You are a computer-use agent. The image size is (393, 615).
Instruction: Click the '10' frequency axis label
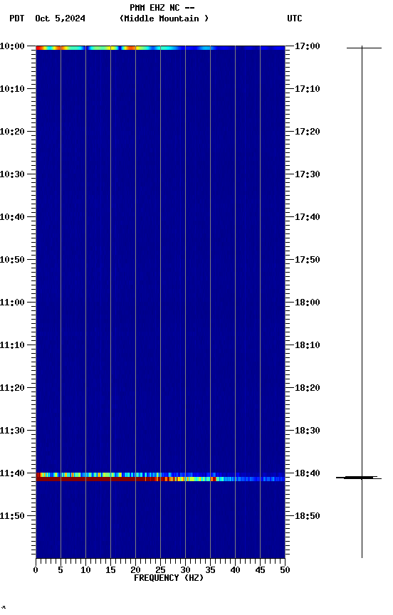tap(85, 570)
